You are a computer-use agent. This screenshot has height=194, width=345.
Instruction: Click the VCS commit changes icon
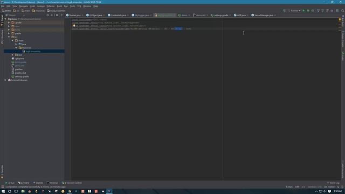tap(323, 11)
